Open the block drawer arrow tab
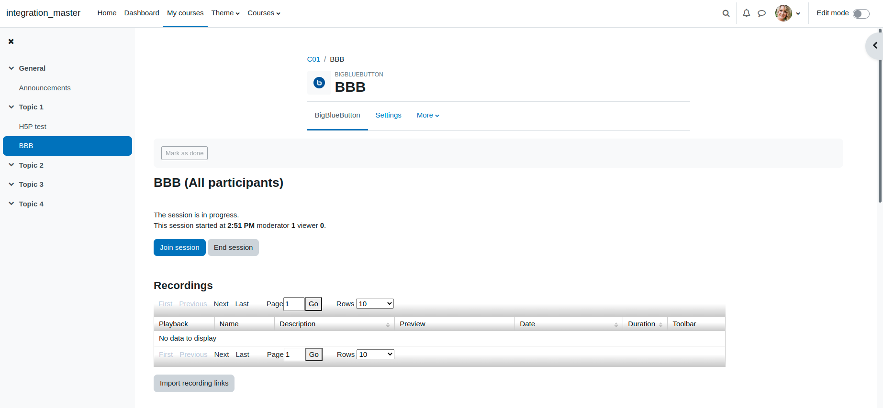The height and width of the screenshot is (408, 883). pyautogui.click(x=875, y=45)
